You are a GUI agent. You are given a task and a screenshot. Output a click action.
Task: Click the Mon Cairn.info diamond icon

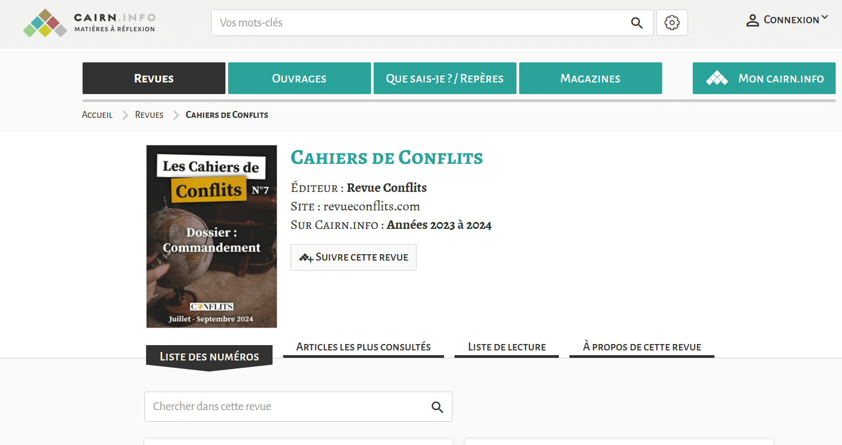pyautogui.click(x=717, y=78)
